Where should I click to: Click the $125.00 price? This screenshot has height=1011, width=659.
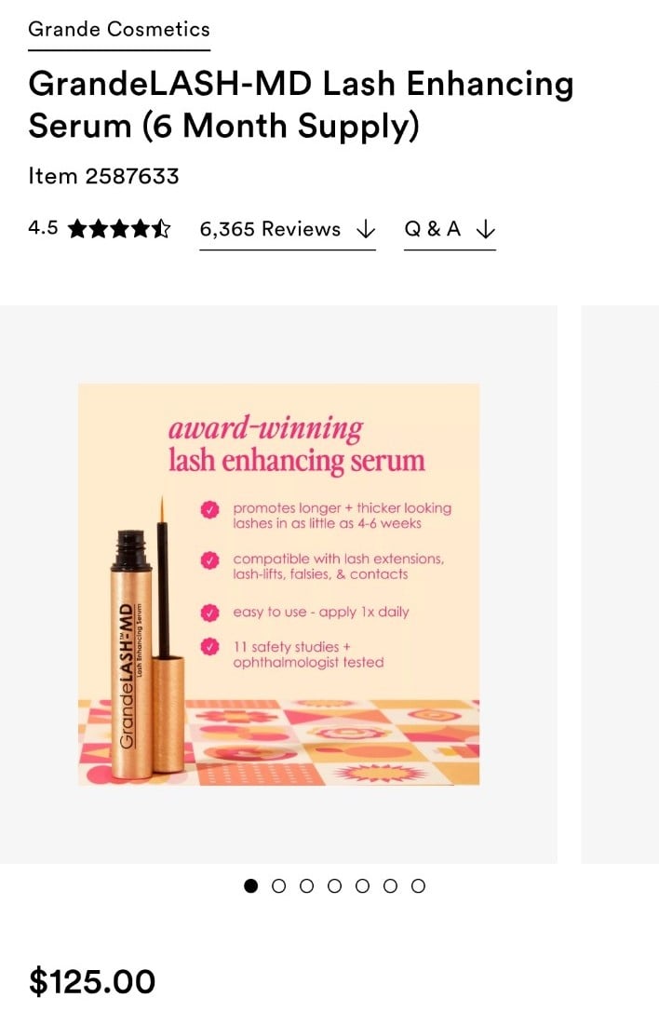click(x=92, y=981)
